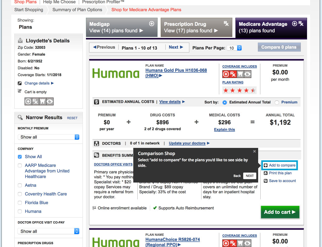Click the dollar icon beside Estimated Annual Costs
Viewport: 322px width, 247px height.
point(97,102)
